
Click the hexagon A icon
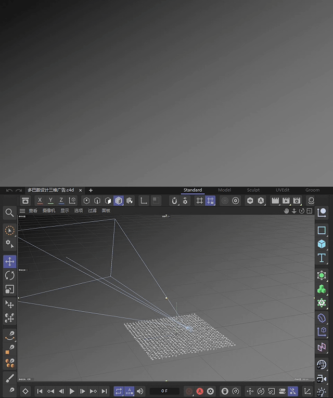click(x=261, y=201)
